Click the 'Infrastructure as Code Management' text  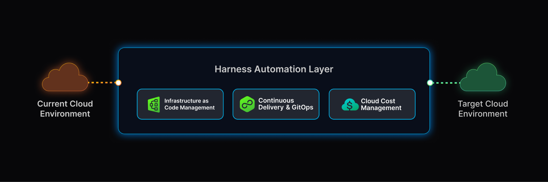click(x=189, y=104)
